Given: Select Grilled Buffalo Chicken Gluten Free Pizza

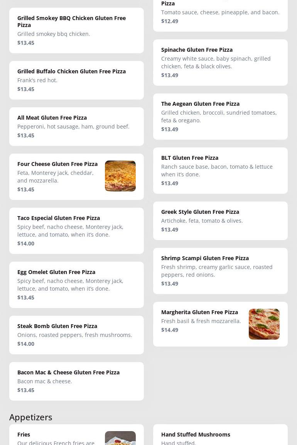Looking at the screenshot, I should [x=71, y=71].
